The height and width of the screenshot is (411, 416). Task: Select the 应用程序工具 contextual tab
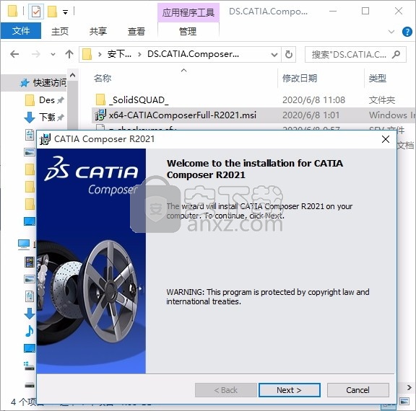coord(188,12)
